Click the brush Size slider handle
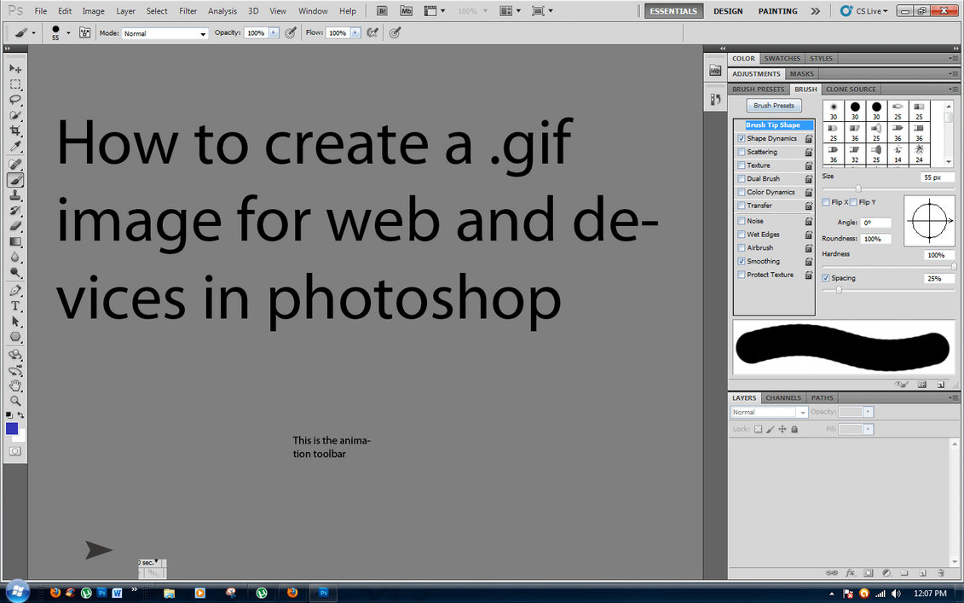Viewport: 964px width, 603px height. click(x=858, y=188)
